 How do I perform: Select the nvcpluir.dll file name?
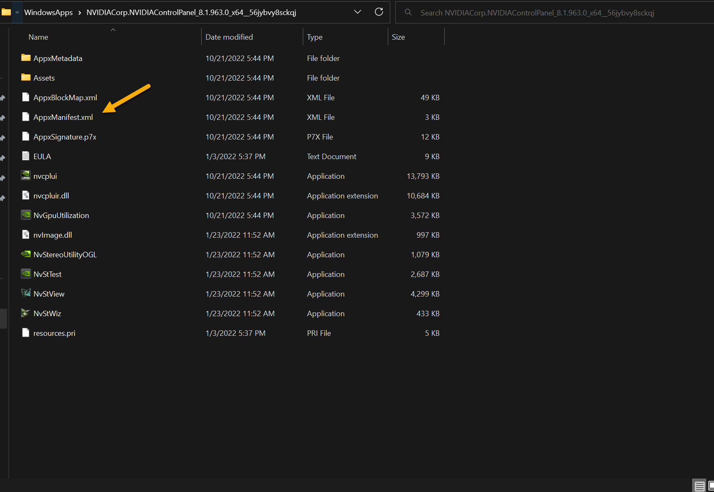coord(51,196)
